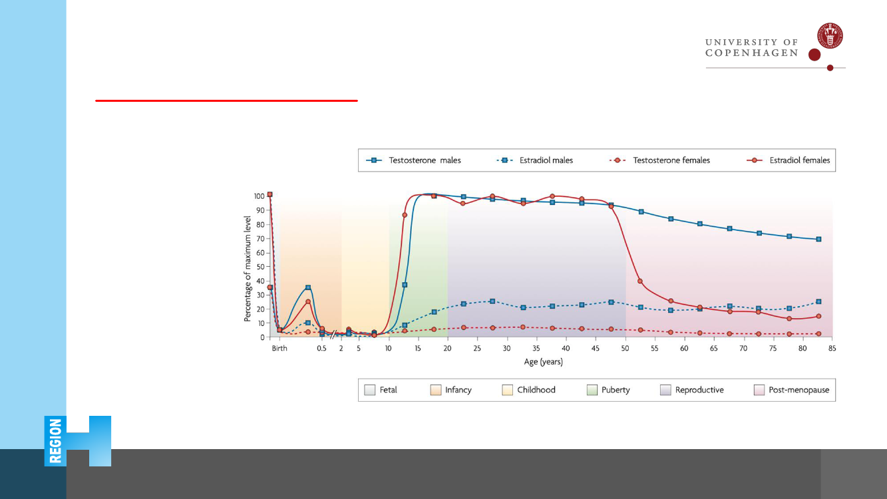Click the '85' tick label on age axis
The height and width of the screenshot is (499, 887).
point(832,349)
